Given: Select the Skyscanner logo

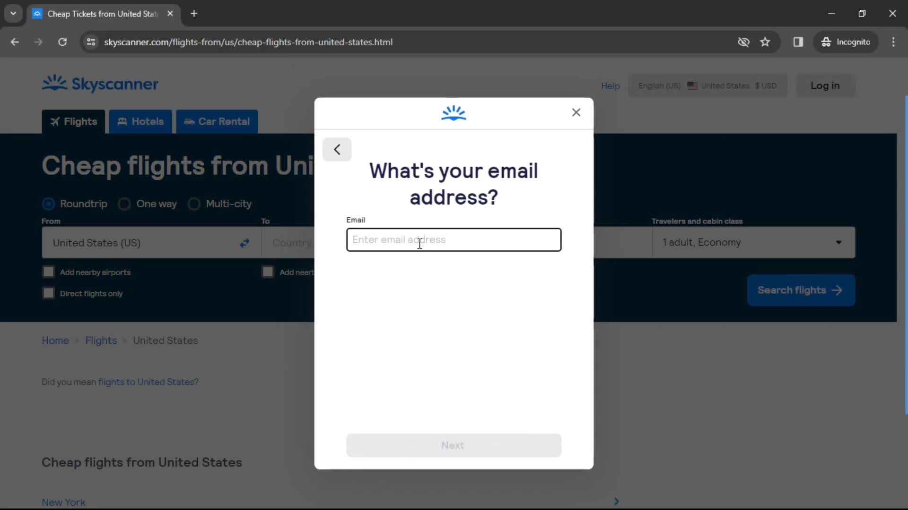Looking at the screenshot, I should click(99, 84).
